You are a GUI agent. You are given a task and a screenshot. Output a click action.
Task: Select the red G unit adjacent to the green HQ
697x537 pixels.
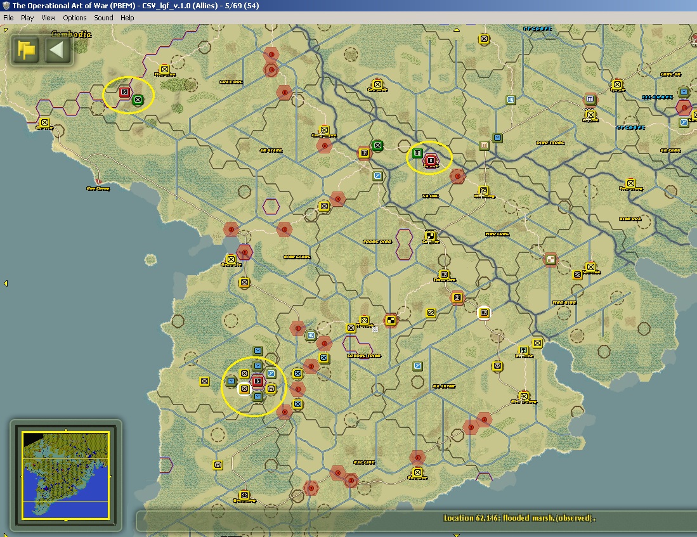pyautogui.click(x=430, y=160)
